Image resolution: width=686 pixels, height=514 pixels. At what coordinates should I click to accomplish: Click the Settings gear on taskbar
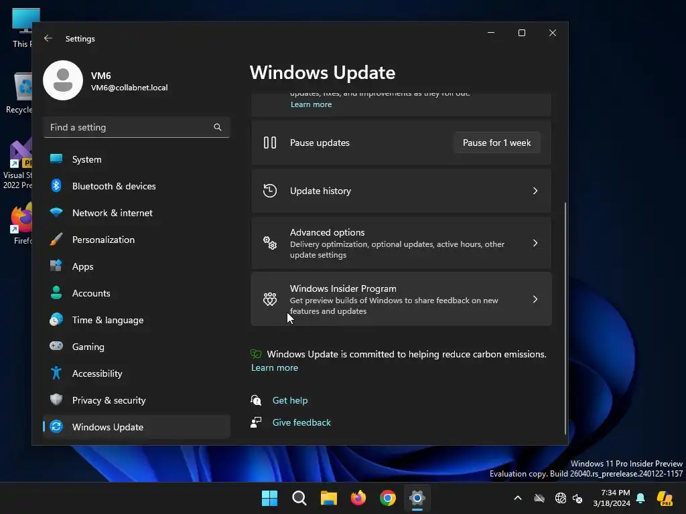(x=417, y=498)
